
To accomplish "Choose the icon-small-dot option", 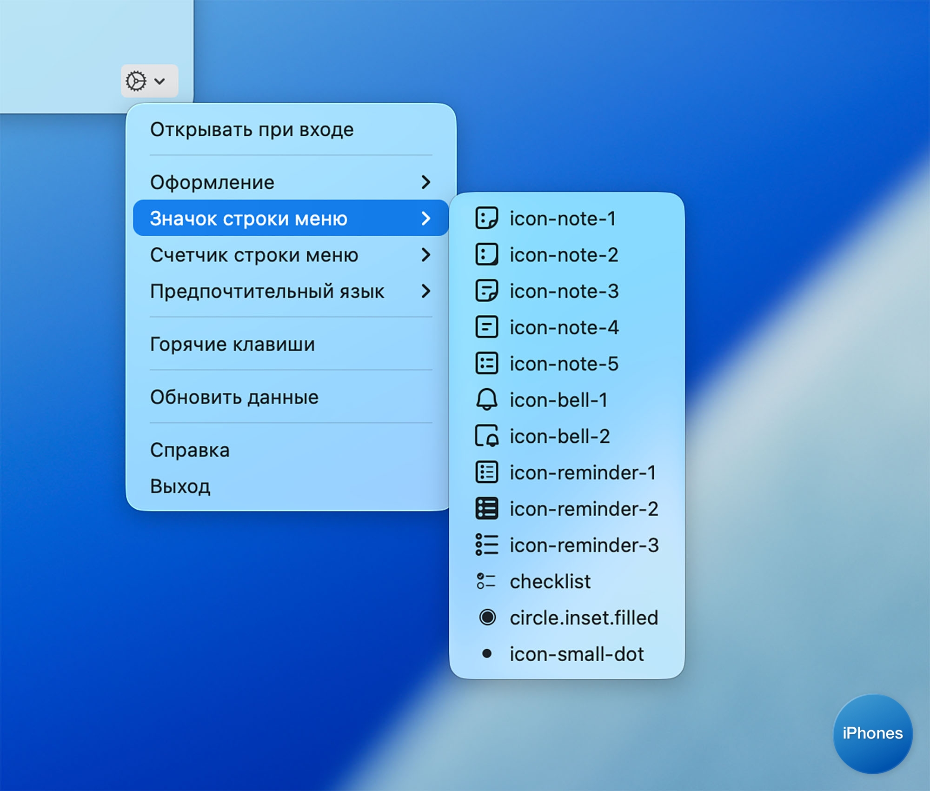I will pyautogui.click(x=576, y=654).
